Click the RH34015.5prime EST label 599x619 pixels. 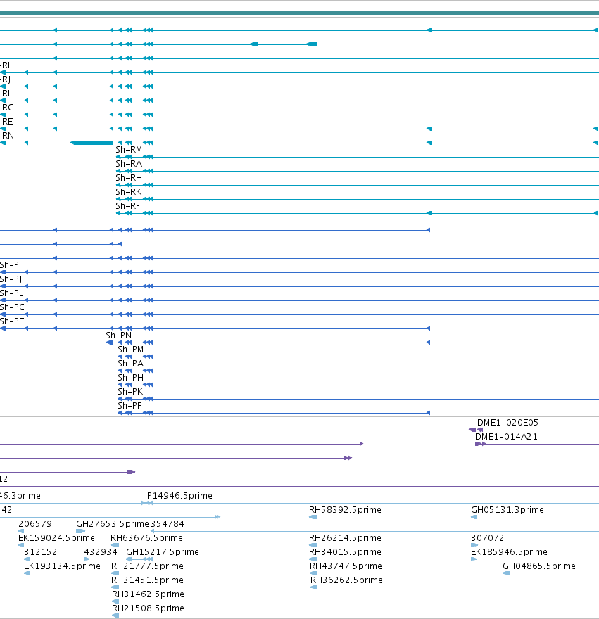[x=346, y=552]
